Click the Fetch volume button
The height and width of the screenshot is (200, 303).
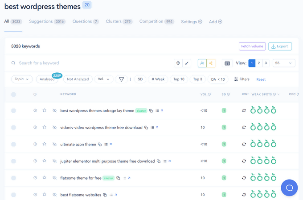[252, 46]
